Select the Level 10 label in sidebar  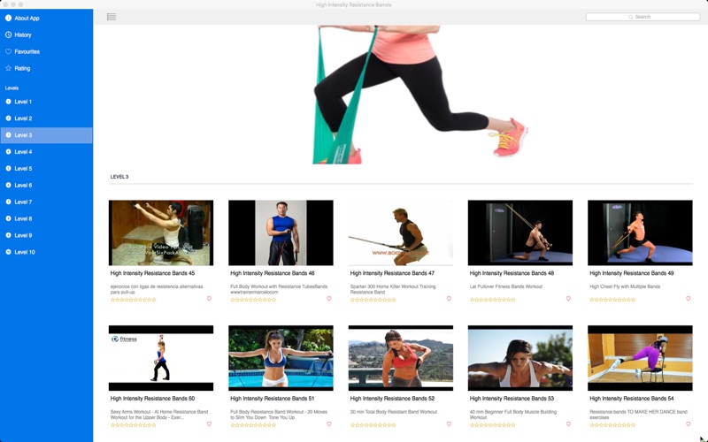click(x=25, y=252)
